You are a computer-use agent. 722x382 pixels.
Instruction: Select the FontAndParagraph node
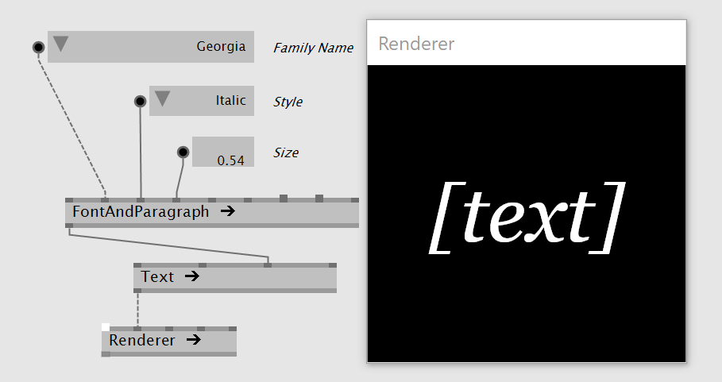[212, 212]
